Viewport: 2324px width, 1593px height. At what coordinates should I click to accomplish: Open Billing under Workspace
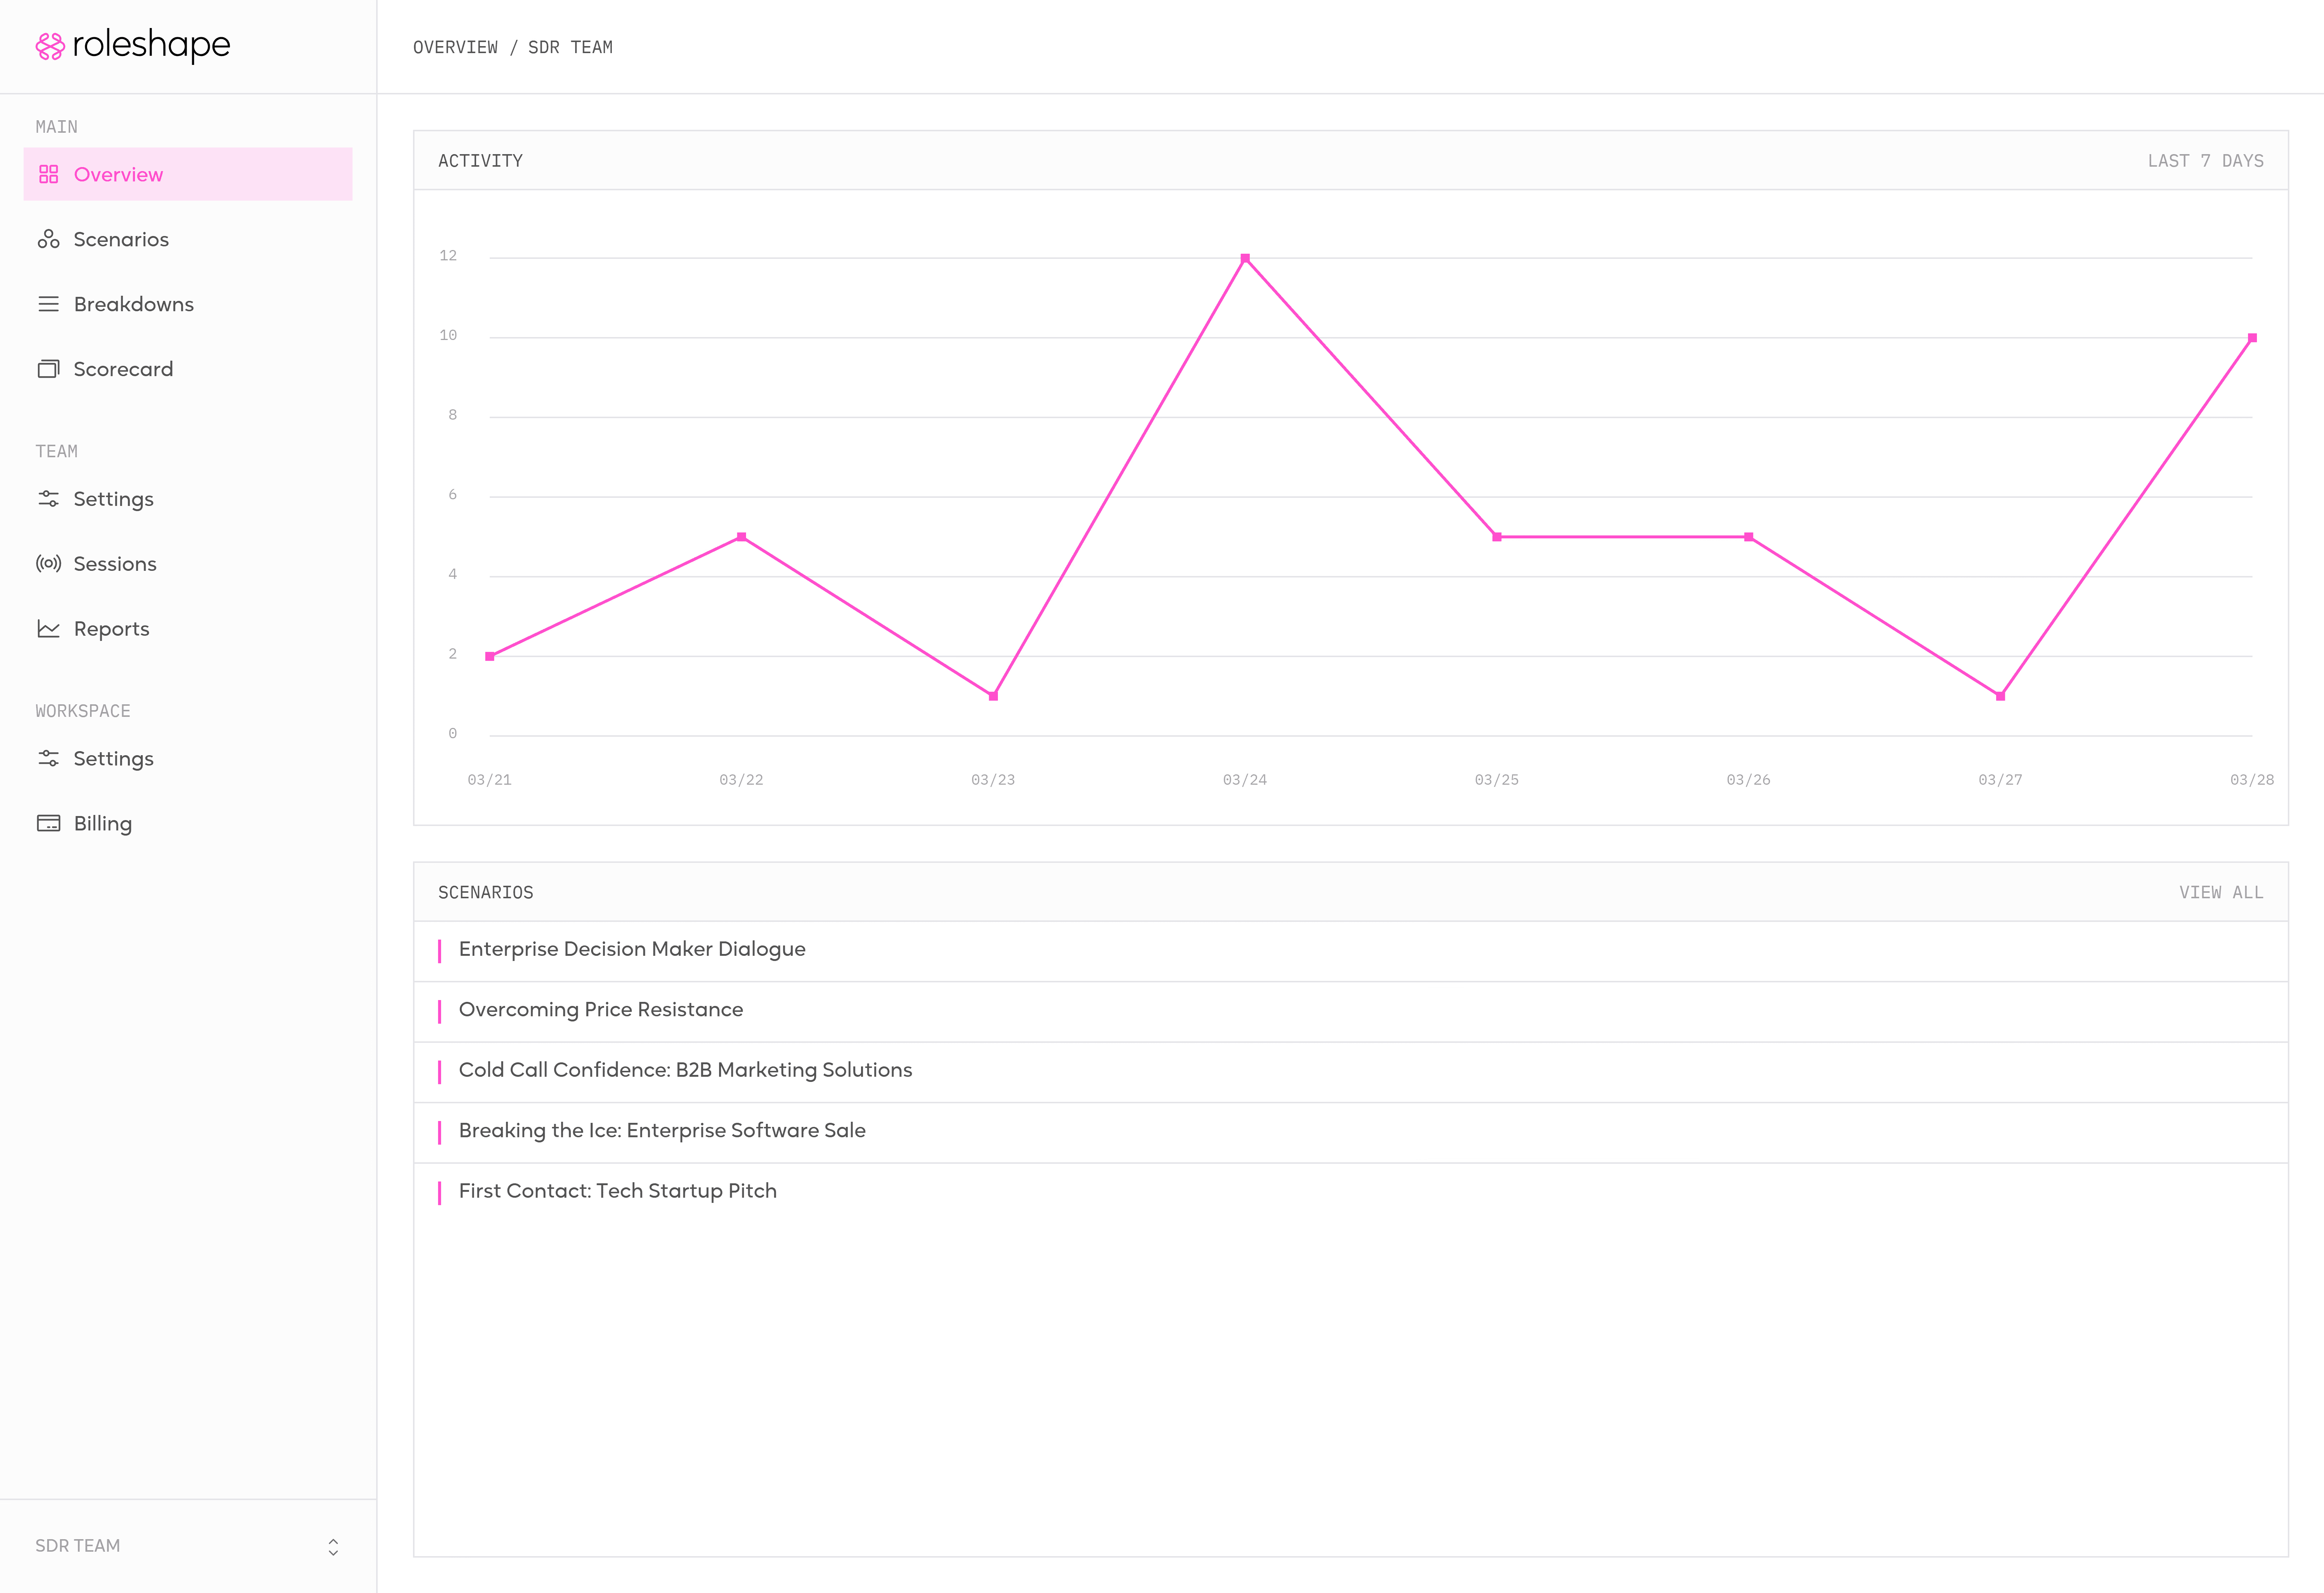(188, 824)
